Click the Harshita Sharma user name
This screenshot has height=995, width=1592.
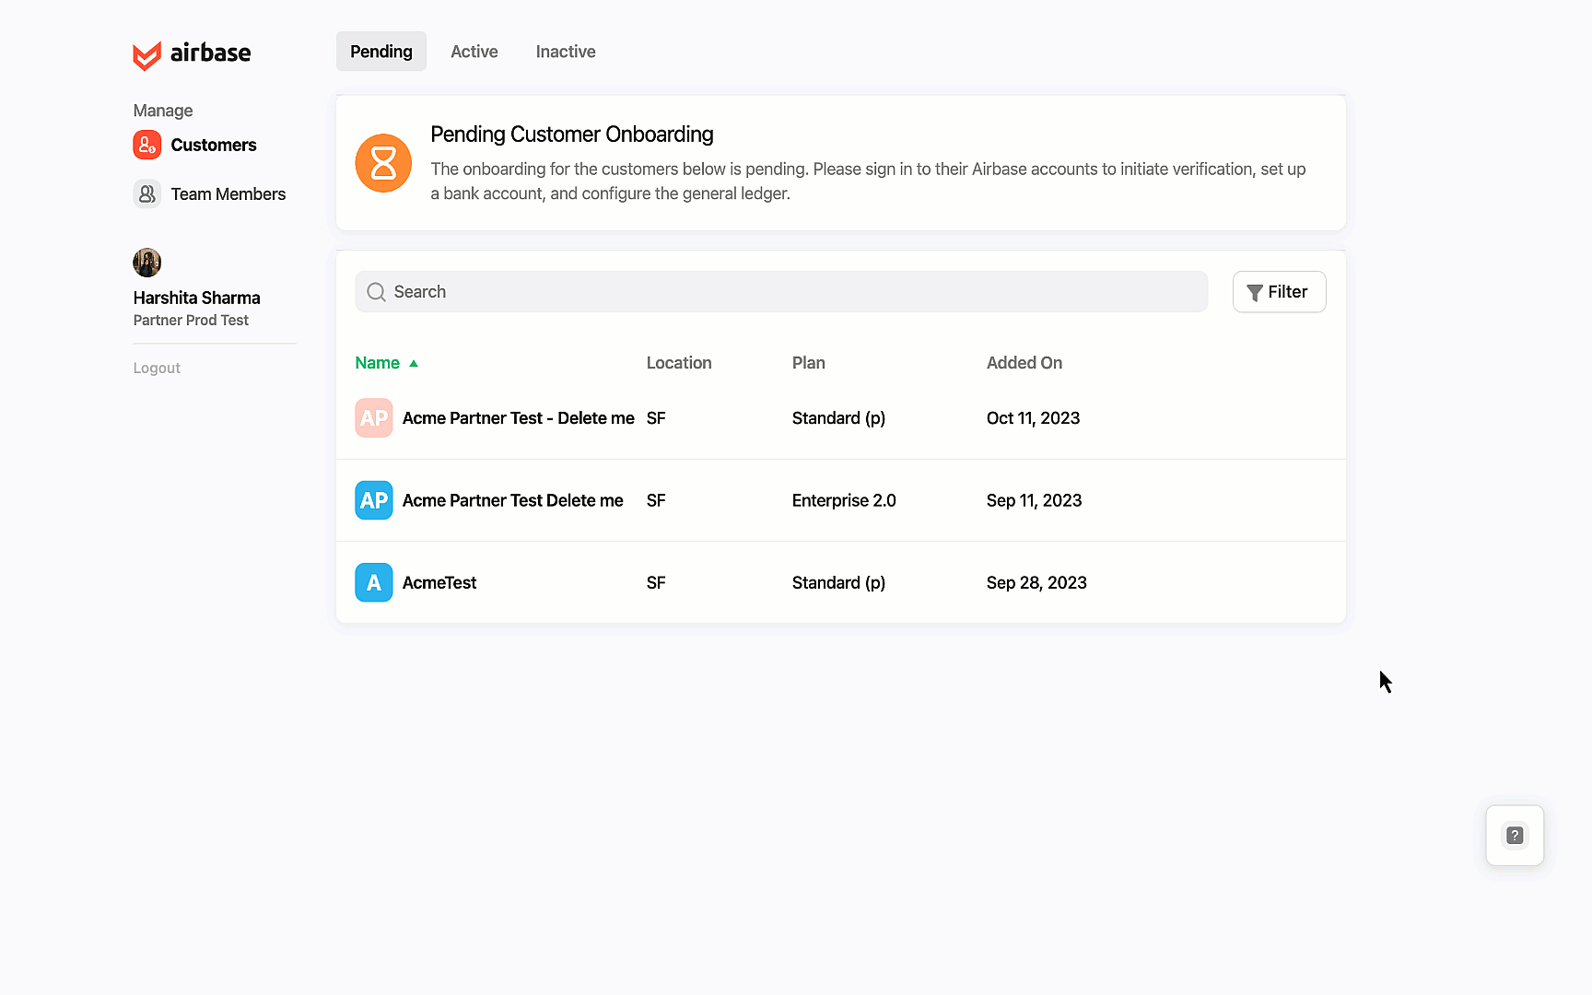tap(197, 298)
